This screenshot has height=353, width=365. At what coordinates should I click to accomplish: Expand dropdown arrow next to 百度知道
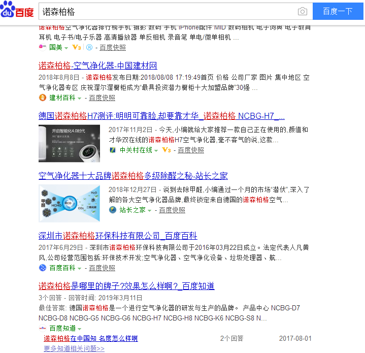point(79,329)
